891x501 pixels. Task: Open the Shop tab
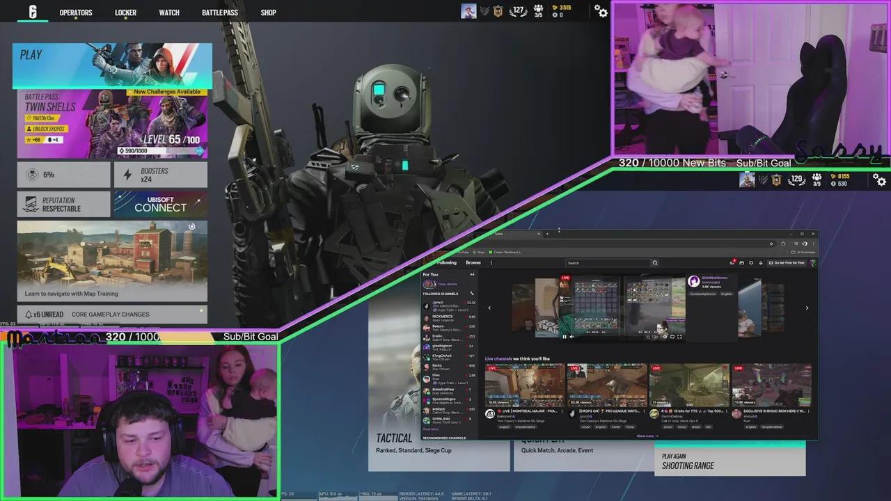click(268, 13)
